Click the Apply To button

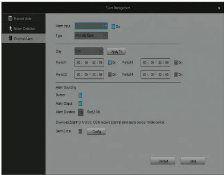(116, 52)
